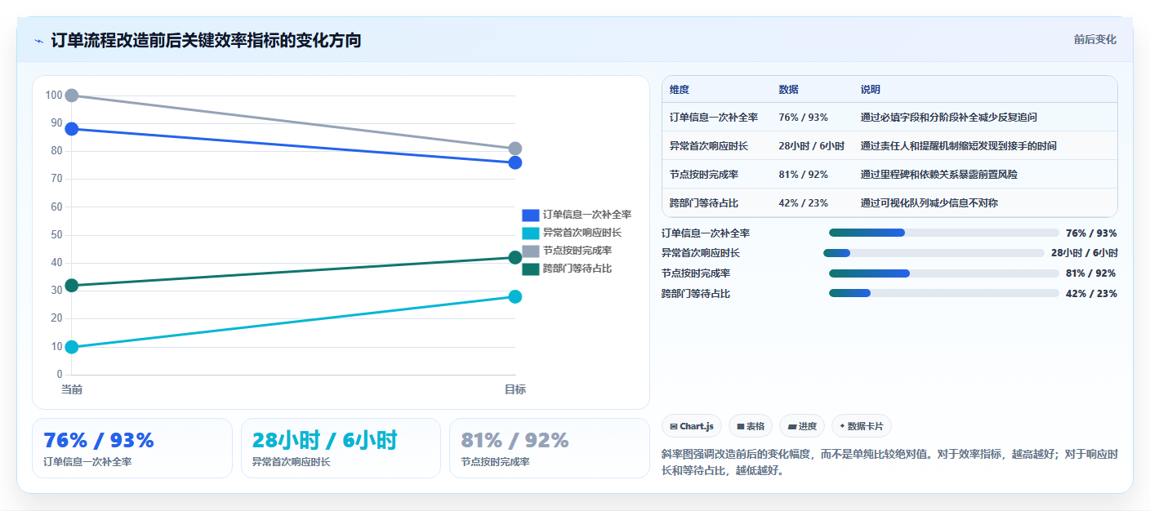
Task: Click the 当前 x-axis label
Action: [x=72, y=390]
